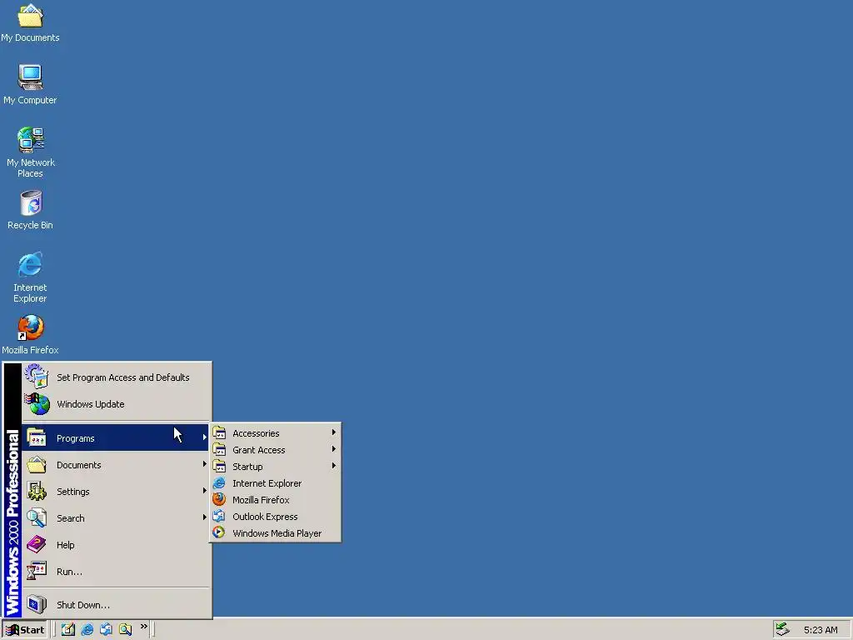This screenshot has width=853, height=640.
Task: Choose Shut Down... from the Start menu
Action: click(x=117, y=605)
